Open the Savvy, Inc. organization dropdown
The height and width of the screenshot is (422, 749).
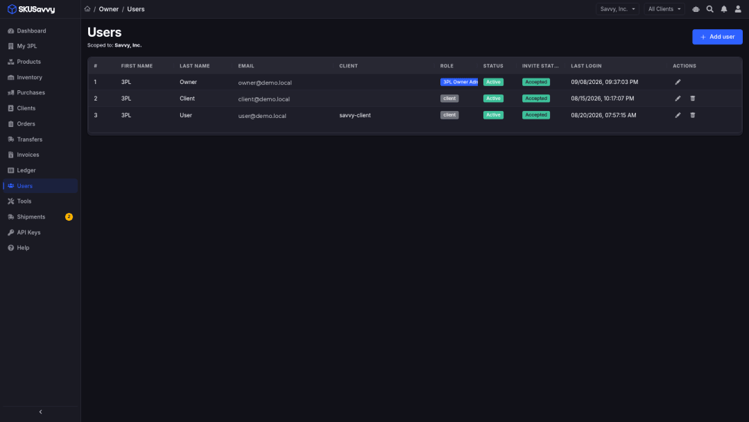(617, 9)
